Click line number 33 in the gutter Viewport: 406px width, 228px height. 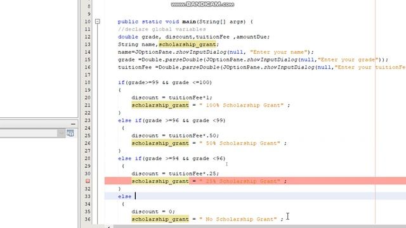pos(88,196)
